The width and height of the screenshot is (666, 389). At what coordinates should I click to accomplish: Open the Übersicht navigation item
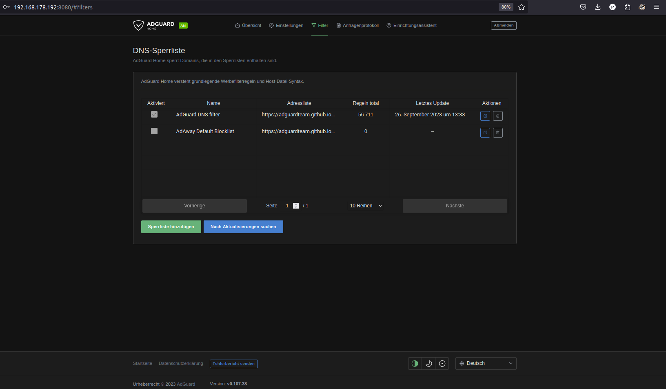tap(248, 25)
